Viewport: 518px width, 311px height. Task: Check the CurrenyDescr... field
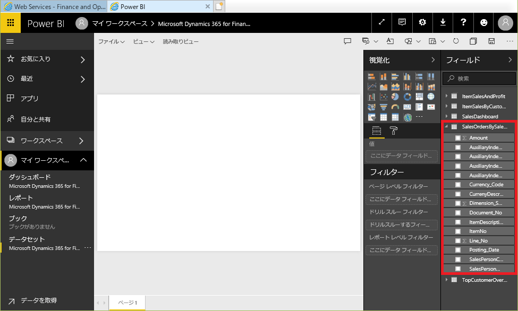pos(458,194)
